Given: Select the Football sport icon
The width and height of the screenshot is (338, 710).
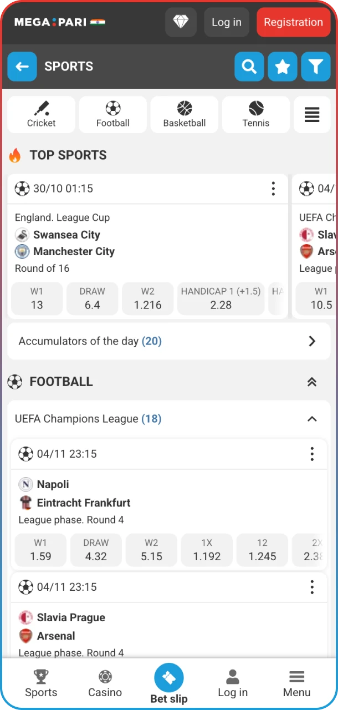Looking at the screenshot, I should click(112, 114).
